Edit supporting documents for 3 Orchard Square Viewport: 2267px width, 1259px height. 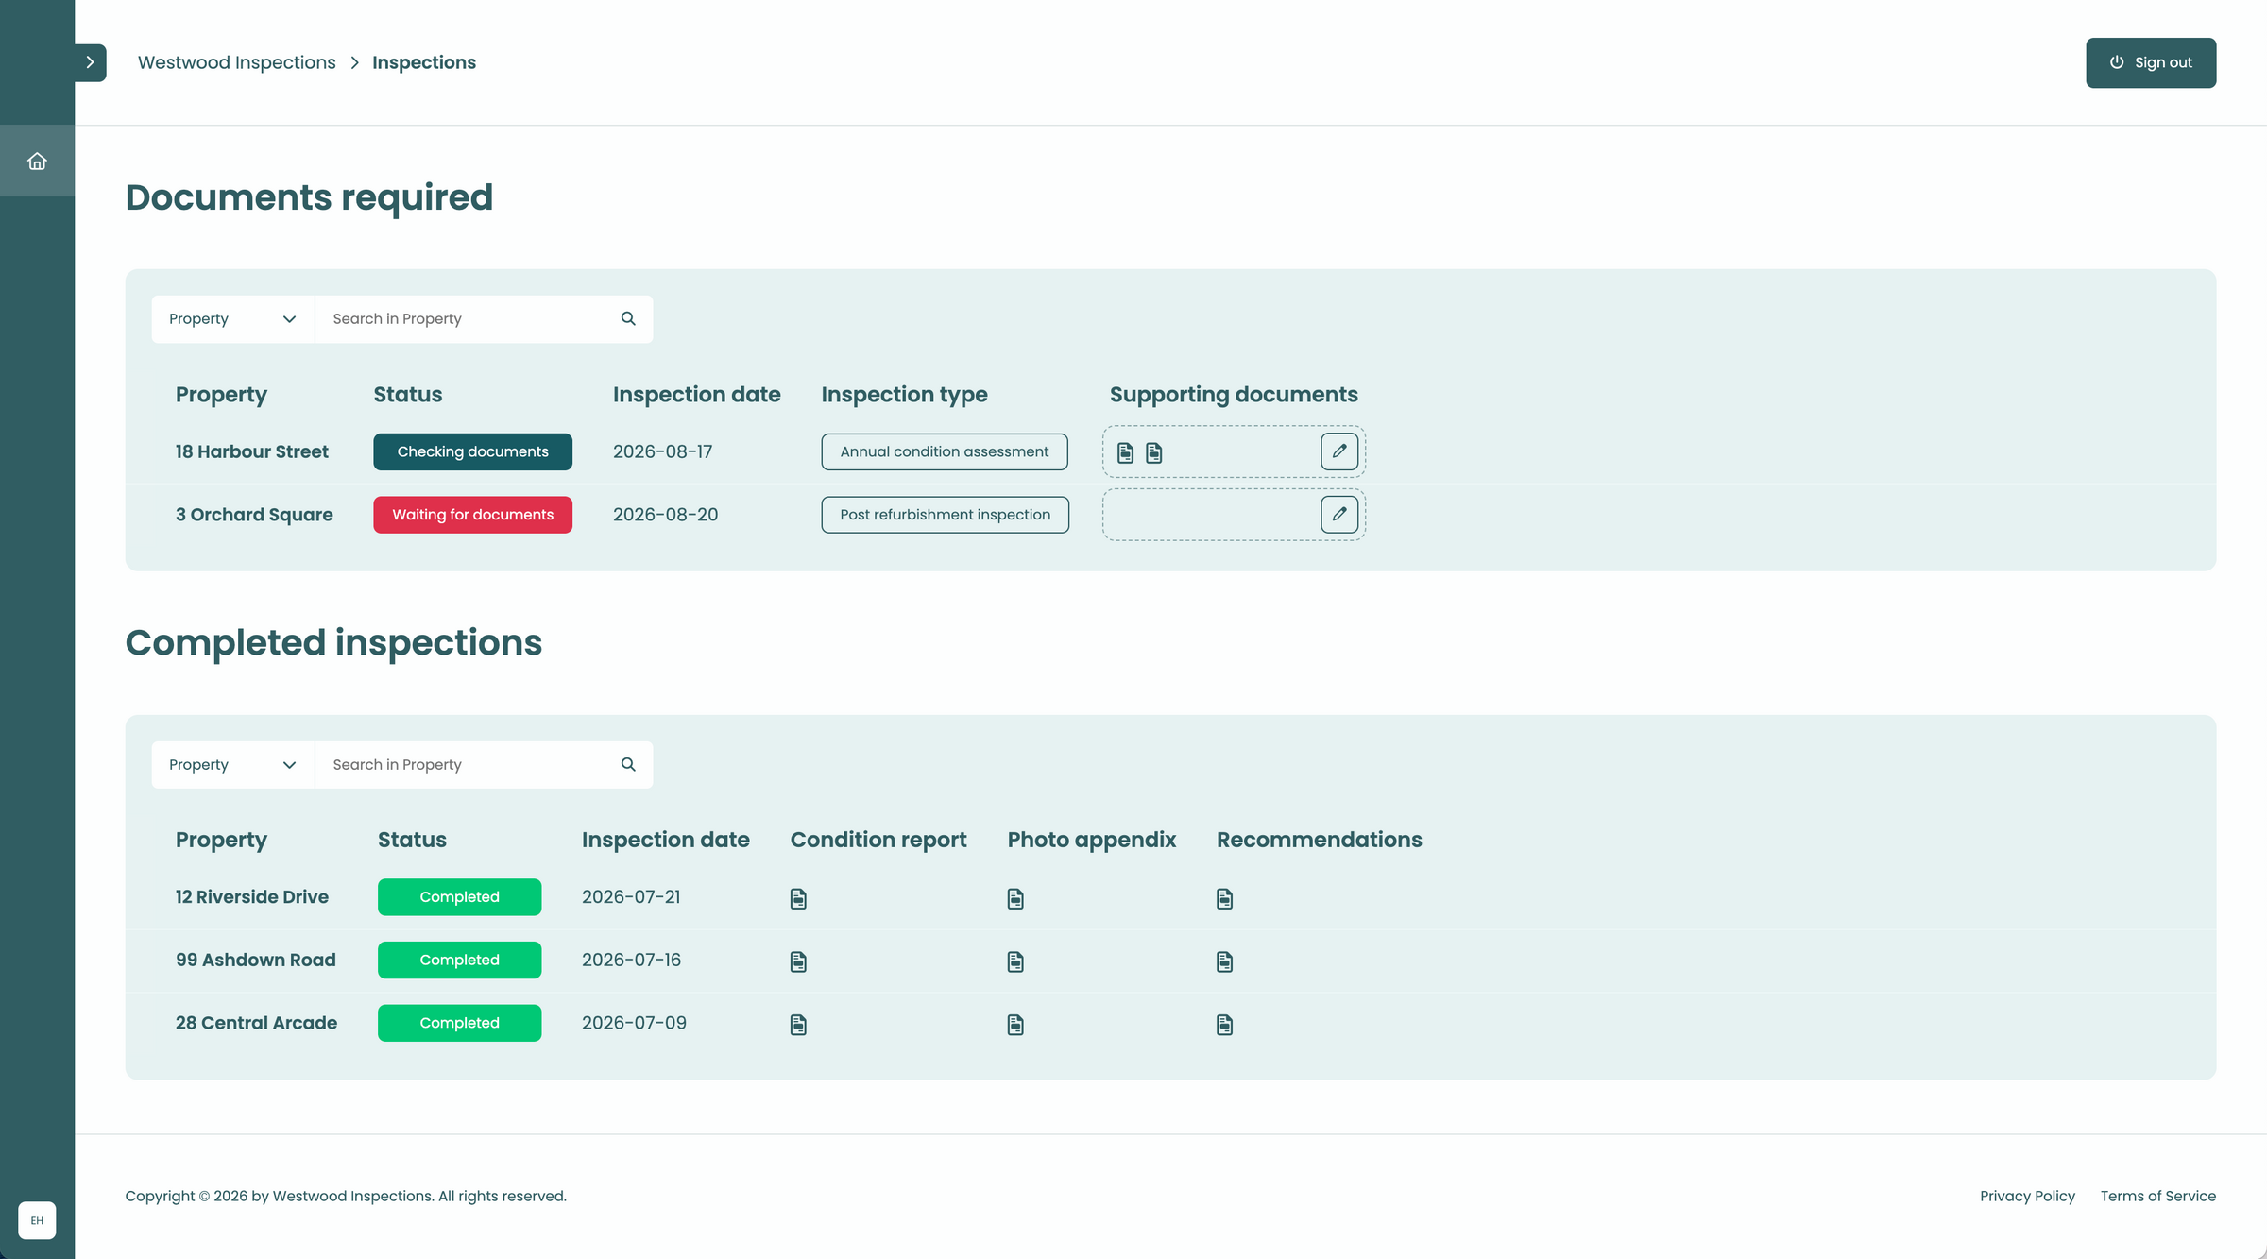(x=1339, y=515)
